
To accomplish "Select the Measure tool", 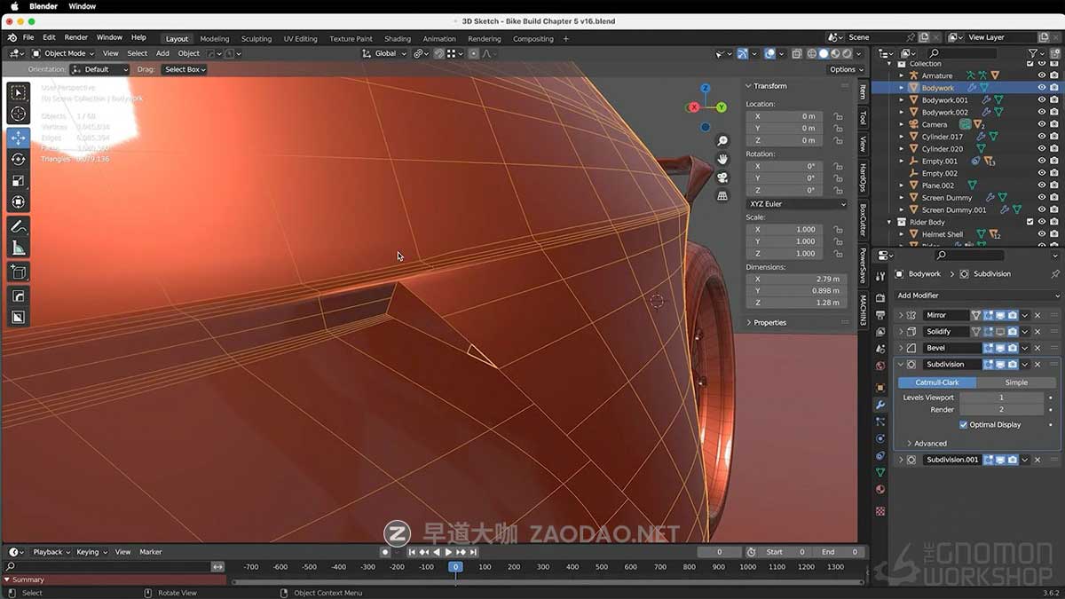I will (19, 249).
